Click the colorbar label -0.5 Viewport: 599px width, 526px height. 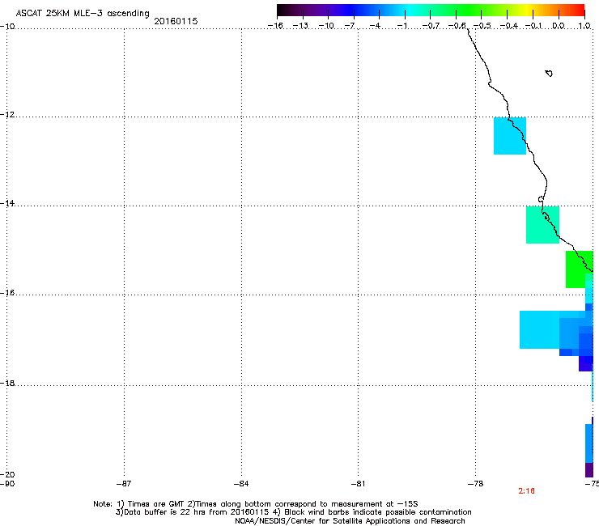[x=482, y=26]
